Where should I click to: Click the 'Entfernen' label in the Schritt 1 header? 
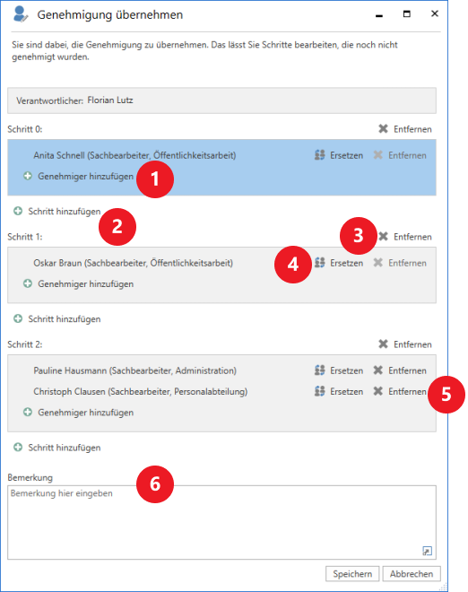(x=412, y=237)
